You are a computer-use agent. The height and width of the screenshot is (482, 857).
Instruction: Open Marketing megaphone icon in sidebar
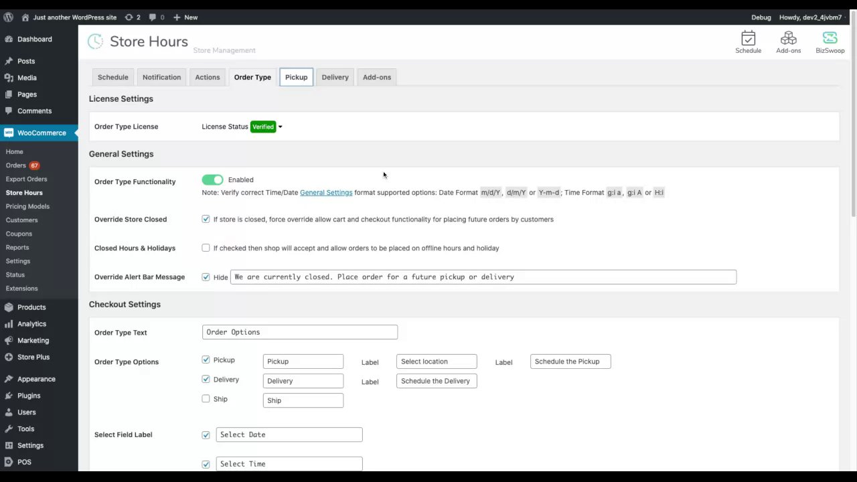click(x=9, y=341)
